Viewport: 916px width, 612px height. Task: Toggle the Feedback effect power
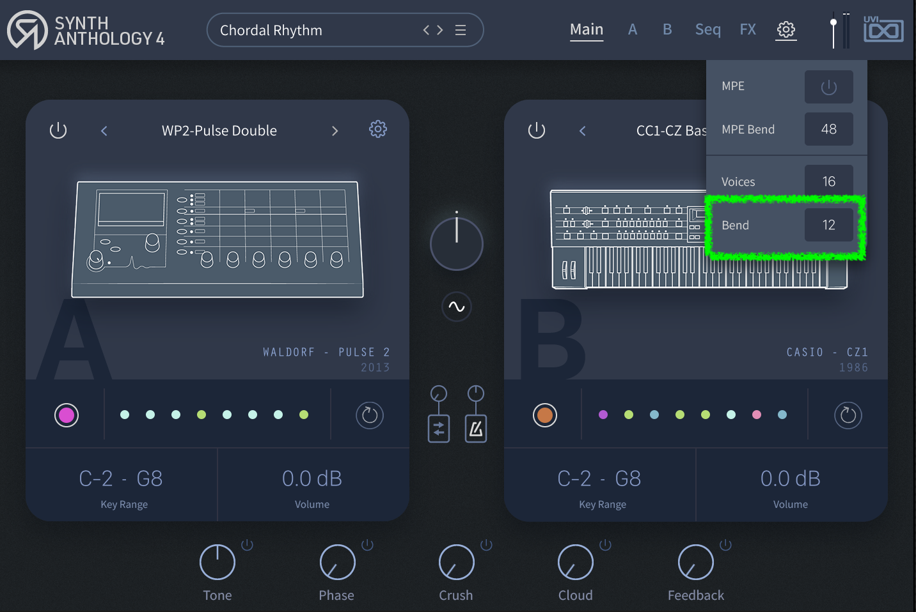[725, 545]
